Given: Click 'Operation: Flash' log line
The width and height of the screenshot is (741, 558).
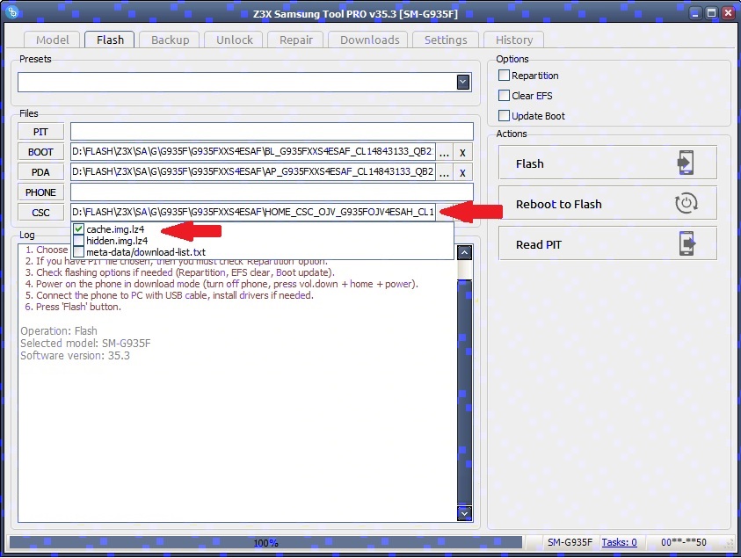Looking at the screenshot, I should pos(59,331).
